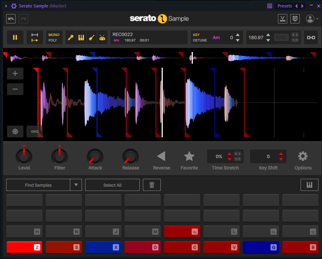Go to previous preset arrow
The image size is (322, 259).
[x=296, y=6]
